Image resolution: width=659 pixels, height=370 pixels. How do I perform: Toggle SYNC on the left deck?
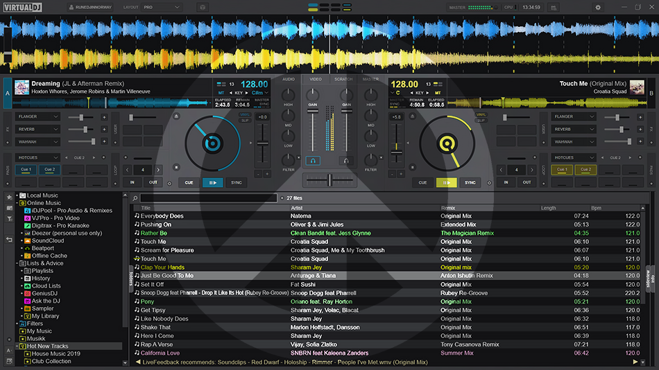pos(237,182)
